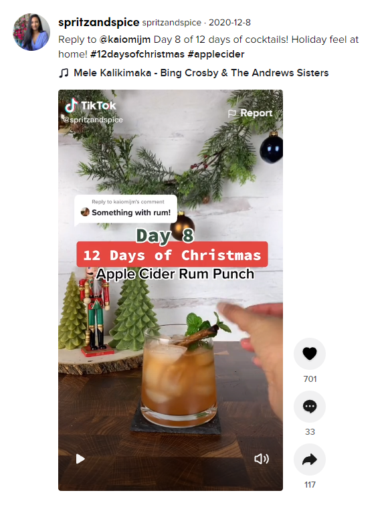Viewport: 386px width, 515px height.
Task: Like the video with the heart icon
Action: point(310,354)
